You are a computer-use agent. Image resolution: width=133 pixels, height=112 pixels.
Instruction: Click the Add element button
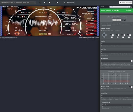[69, 2]
